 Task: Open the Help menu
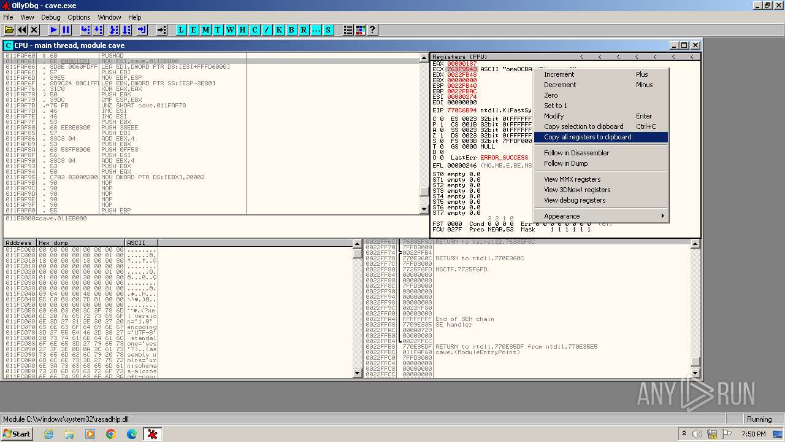[x=135, y=17]
